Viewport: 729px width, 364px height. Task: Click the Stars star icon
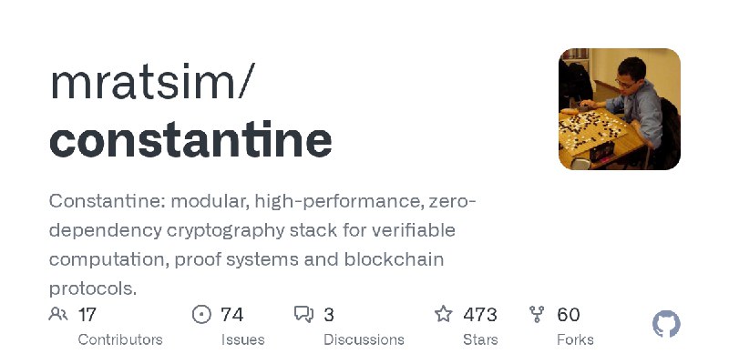click(x=444, y=315)
